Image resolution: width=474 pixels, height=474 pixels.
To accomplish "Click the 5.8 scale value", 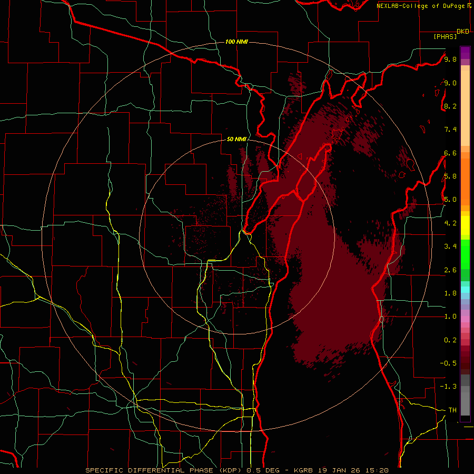I will point(450,176).
